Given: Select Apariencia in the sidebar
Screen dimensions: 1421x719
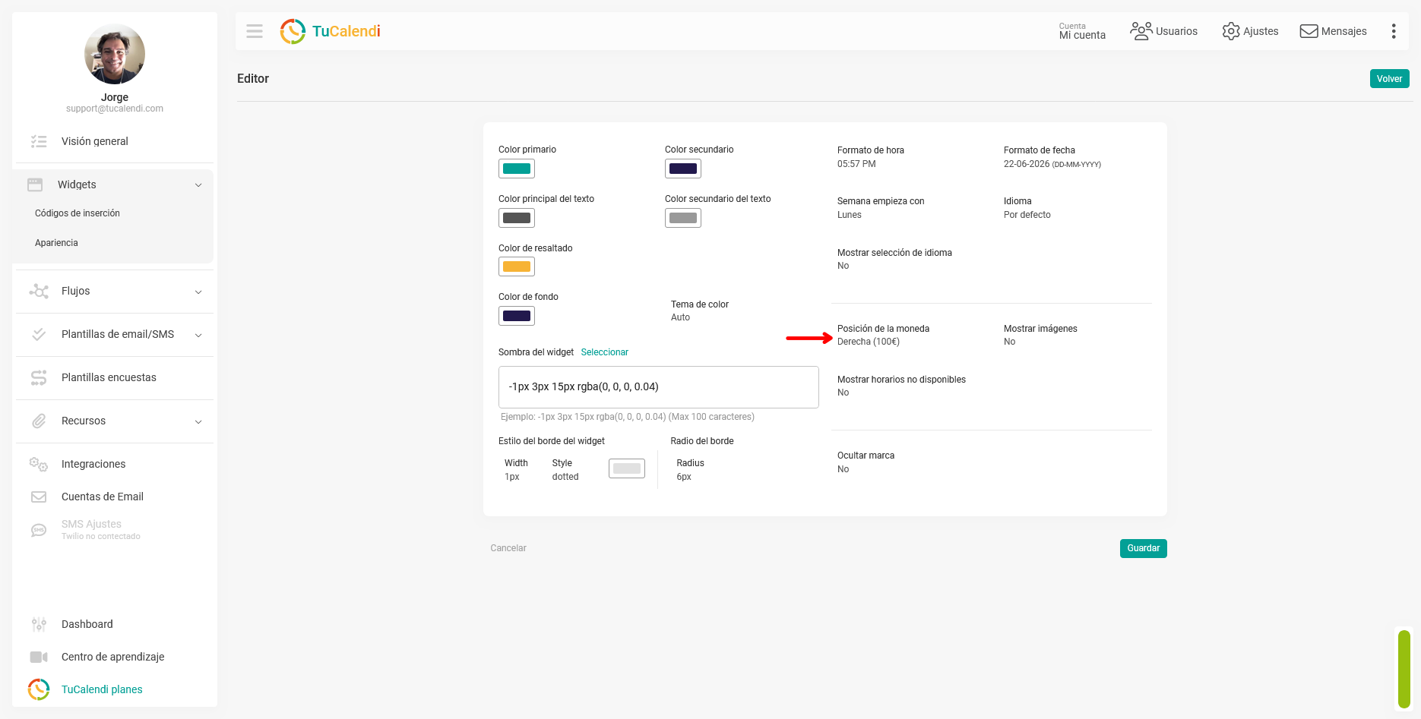Looking at the screenshot, I should pos(56,243).
